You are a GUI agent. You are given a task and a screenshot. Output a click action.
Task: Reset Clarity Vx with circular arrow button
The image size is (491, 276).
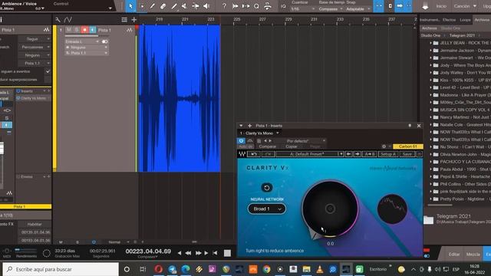click(267, 188)
